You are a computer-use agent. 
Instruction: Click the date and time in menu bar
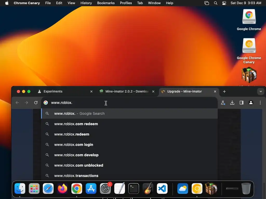(x=246, y=3)
